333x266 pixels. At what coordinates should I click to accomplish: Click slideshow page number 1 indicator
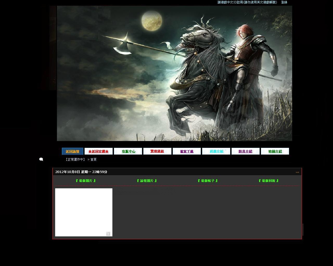[108, 234]
